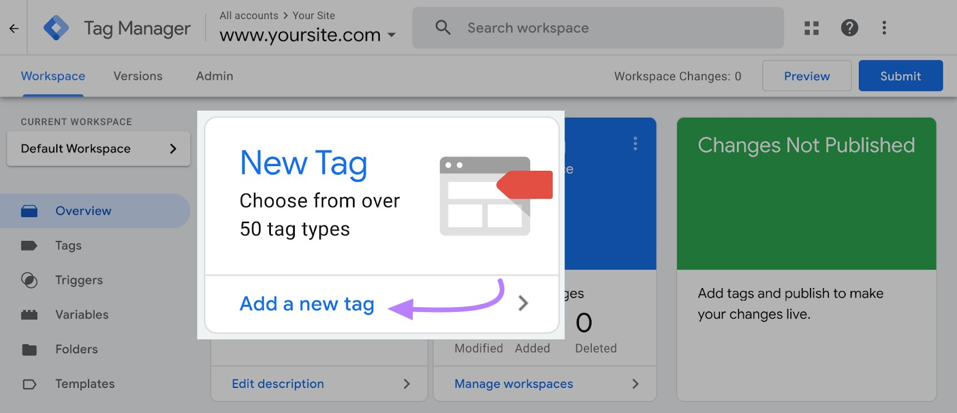957x413 pixels.
Task: Open the blue card's three-dot menu
Action: (x=635, y=143)
